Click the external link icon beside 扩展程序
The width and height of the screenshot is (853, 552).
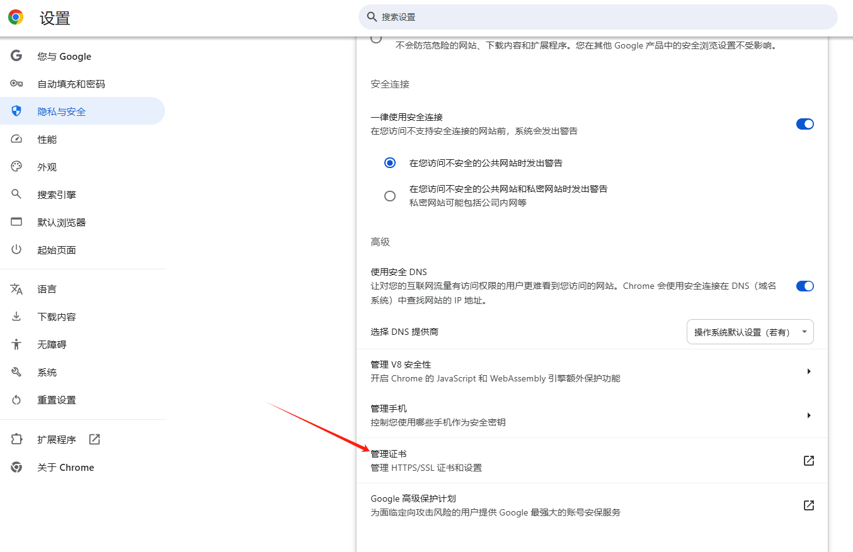94,439
